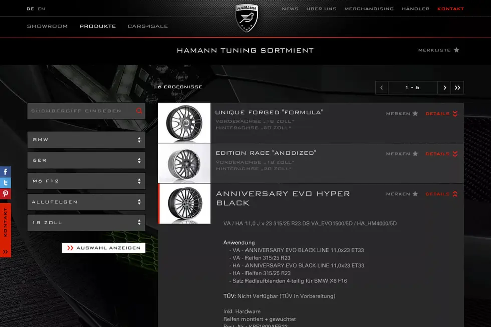491x327 pixels.
Task: Click the Auswahl Anzeigen button
Action: coord(103,248)
